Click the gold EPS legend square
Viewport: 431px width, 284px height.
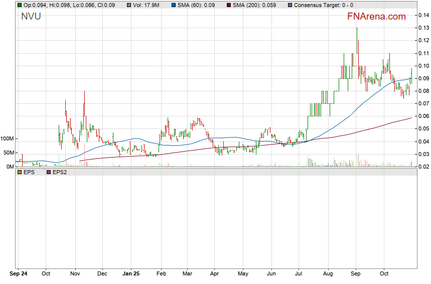click(x=20, y=172)
